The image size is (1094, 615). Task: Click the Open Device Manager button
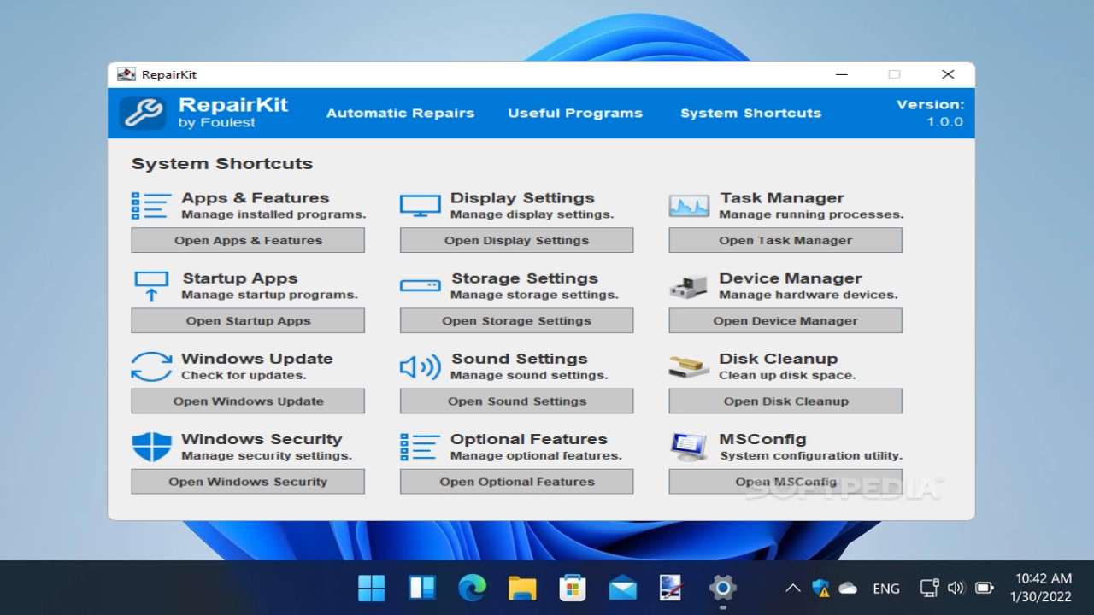[785, 320]
